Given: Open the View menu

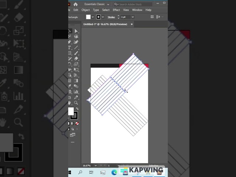Looking at the screenshot, I should [x=126, y=10].
